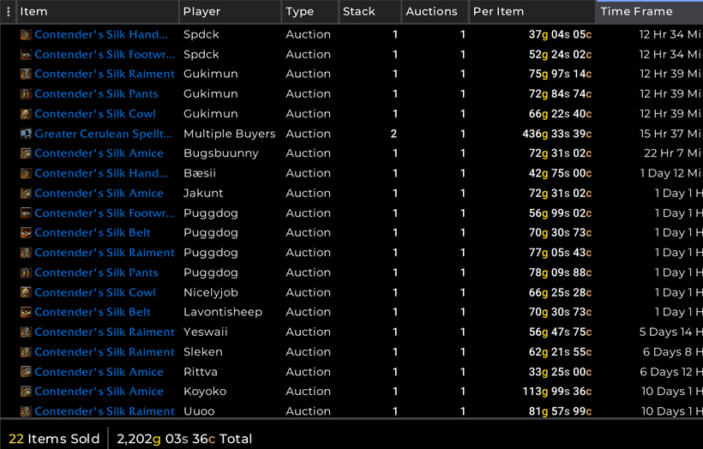Sort the list by Item column header
Viewport: 703px width, 449px height.
[97, 12]
